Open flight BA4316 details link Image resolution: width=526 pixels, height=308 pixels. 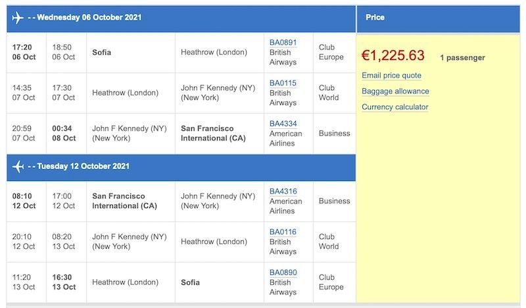click(283, 192)
